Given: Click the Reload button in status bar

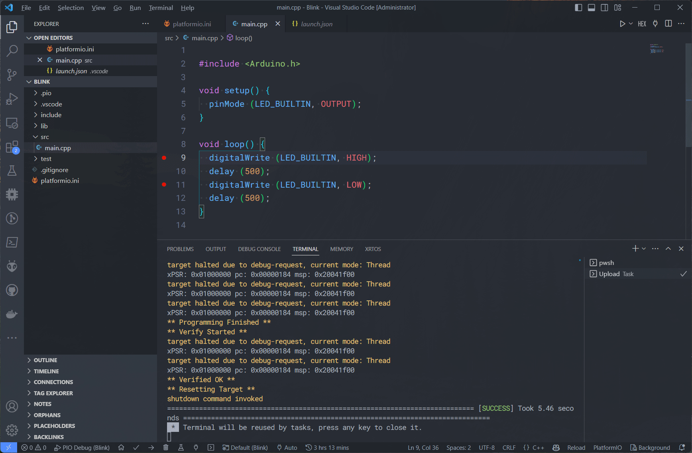Looking at the screenshot, I should 576,447.
